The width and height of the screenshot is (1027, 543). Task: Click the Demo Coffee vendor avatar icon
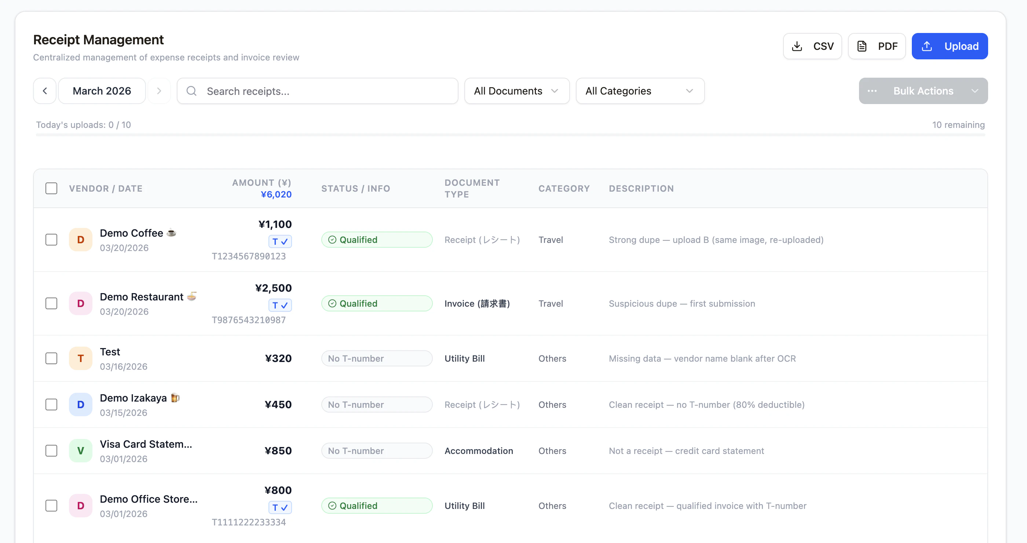tap(81, 239)
